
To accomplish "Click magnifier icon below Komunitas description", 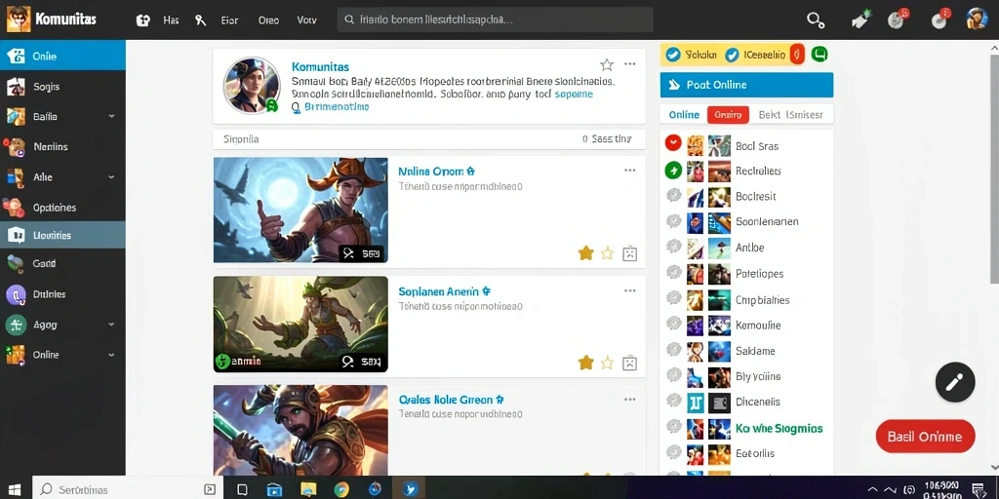I will pyautogui.click(x=297, y=107).
